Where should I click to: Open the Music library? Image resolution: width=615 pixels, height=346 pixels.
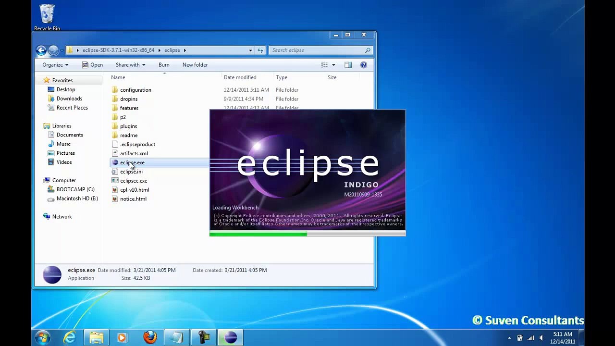click(63, 144)
